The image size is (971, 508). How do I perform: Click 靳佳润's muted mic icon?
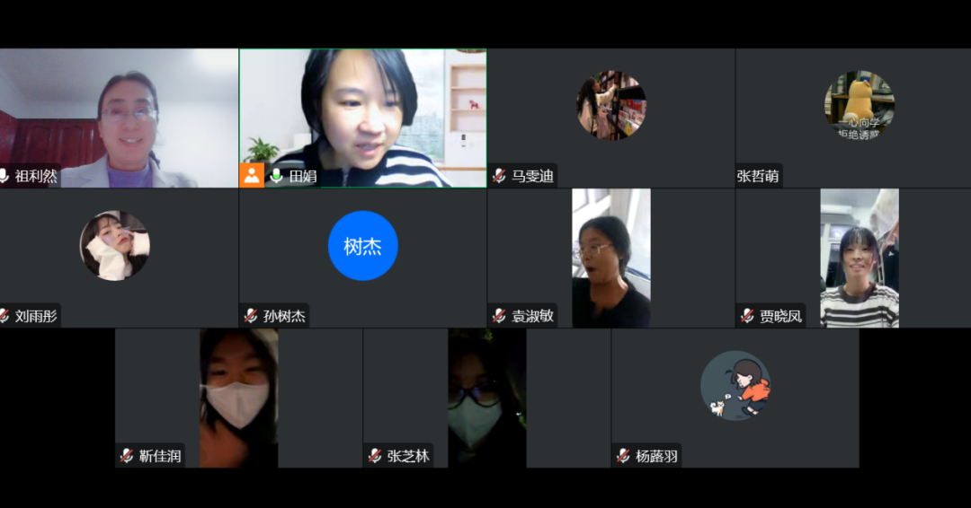tap(127, 456)
